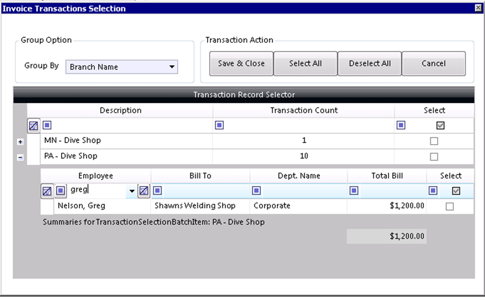485x300 pixels.
Task: Open filter operator for Total Bill column
Action: coord(354,191)
